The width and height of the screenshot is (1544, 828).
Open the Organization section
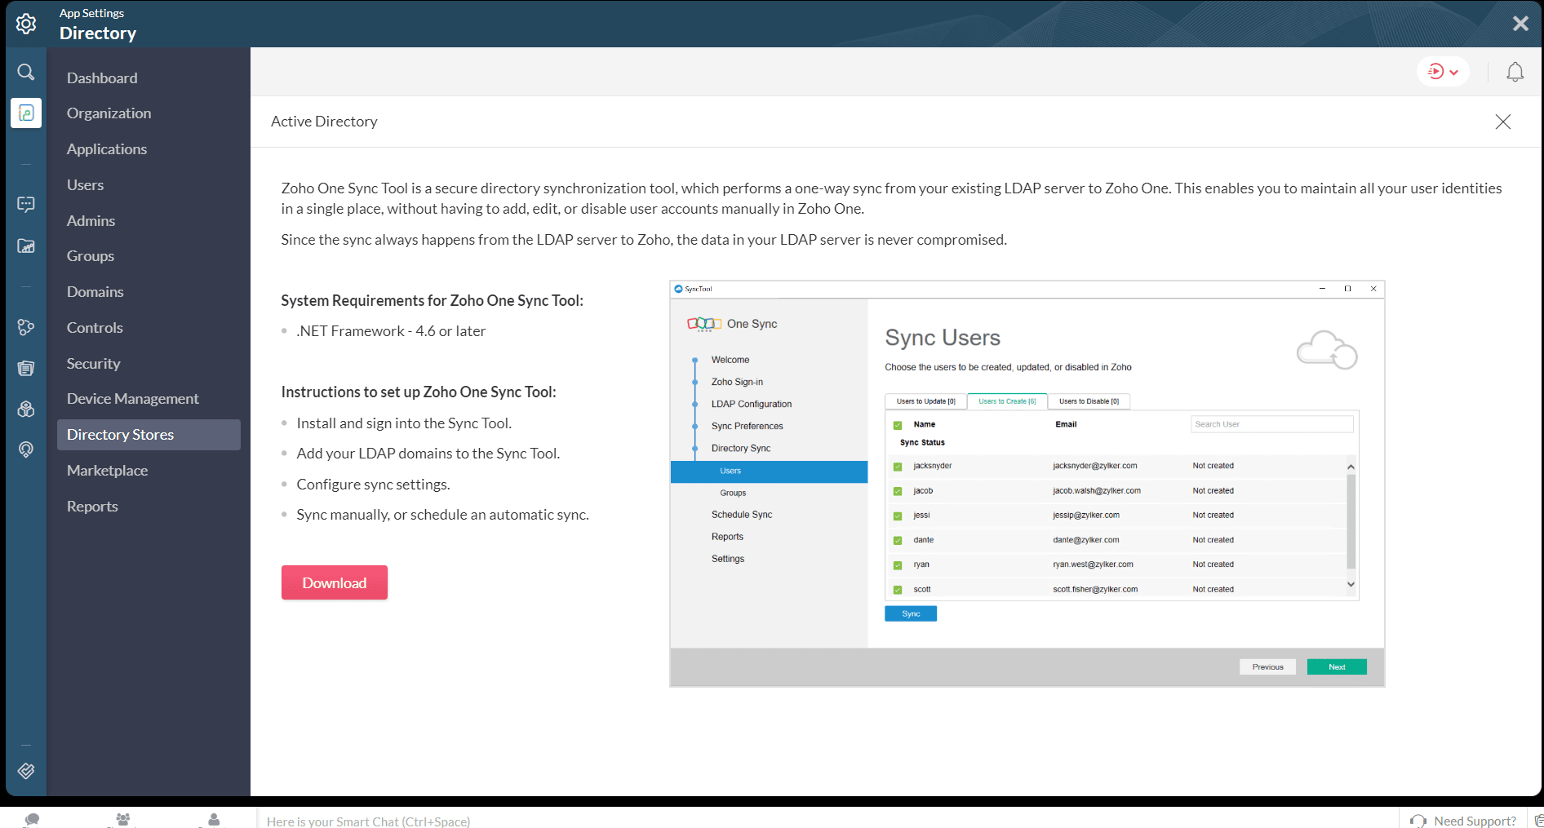109,113
